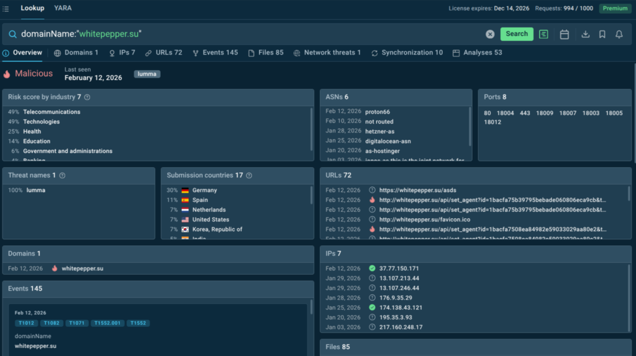Click the T1012 technique tag
Viewport: 636px width, 356px height.
(x=26, y=323)
